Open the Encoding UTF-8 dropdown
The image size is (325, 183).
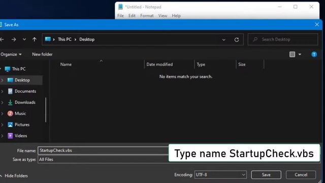(x=220, y=175)
